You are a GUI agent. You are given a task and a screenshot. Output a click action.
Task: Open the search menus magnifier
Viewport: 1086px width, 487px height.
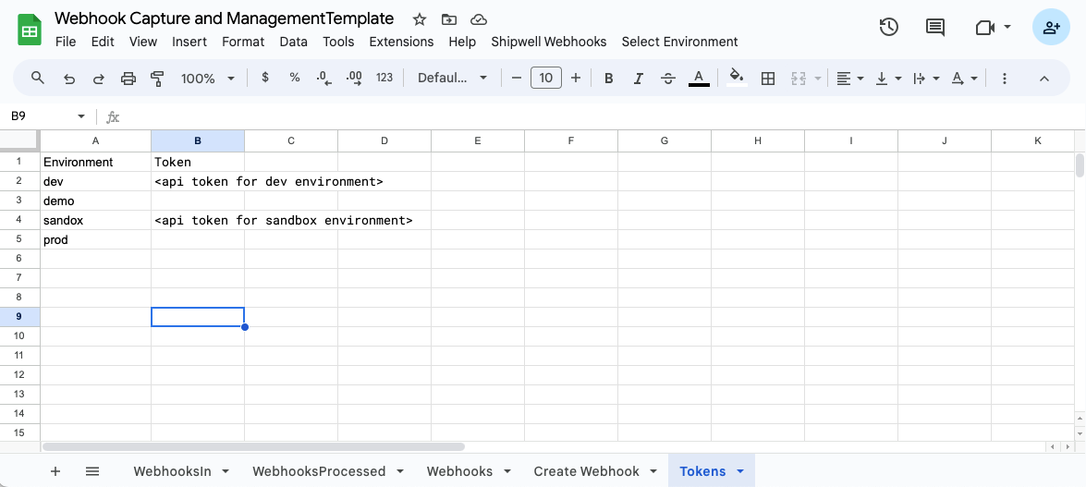coord(38,78)
